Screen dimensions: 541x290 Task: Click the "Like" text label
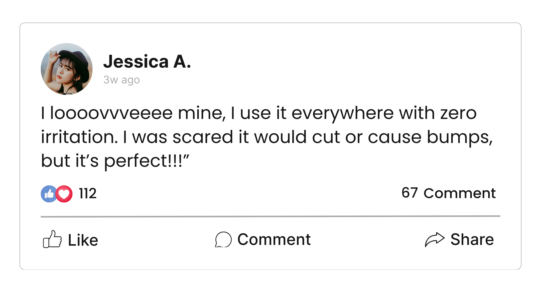[83, 240]
